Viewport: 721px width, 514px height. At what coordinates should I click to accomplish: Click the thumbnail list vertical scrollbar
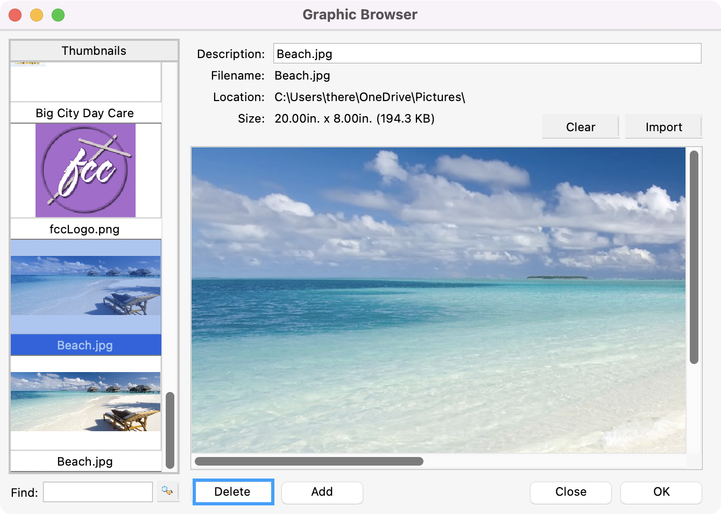[170, 430]
